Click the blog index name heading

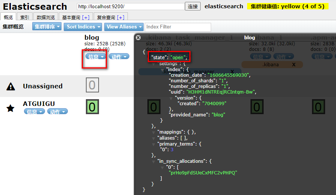(92, 37)
